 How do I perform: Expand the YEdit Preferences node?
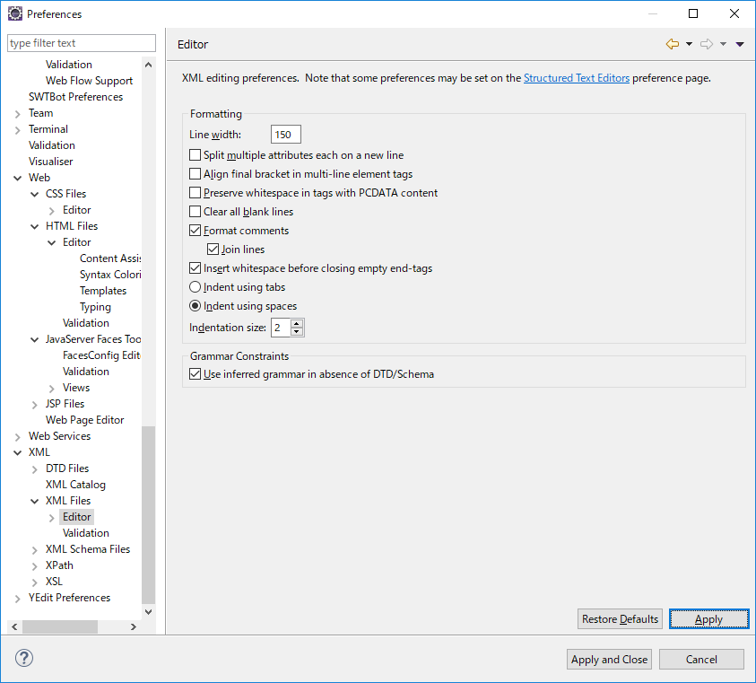[x=18, y=598]
